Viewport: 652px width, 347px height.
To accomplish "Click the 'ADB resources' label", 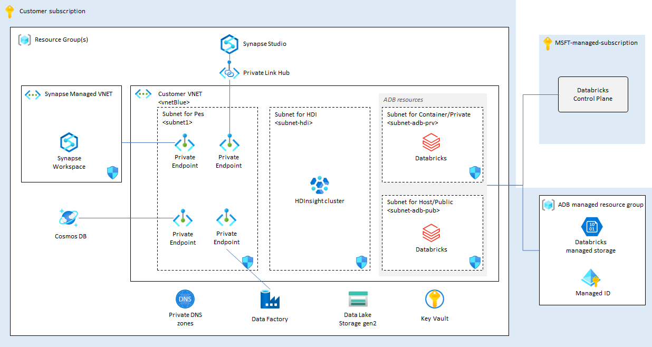I will (x=403, y=100).
